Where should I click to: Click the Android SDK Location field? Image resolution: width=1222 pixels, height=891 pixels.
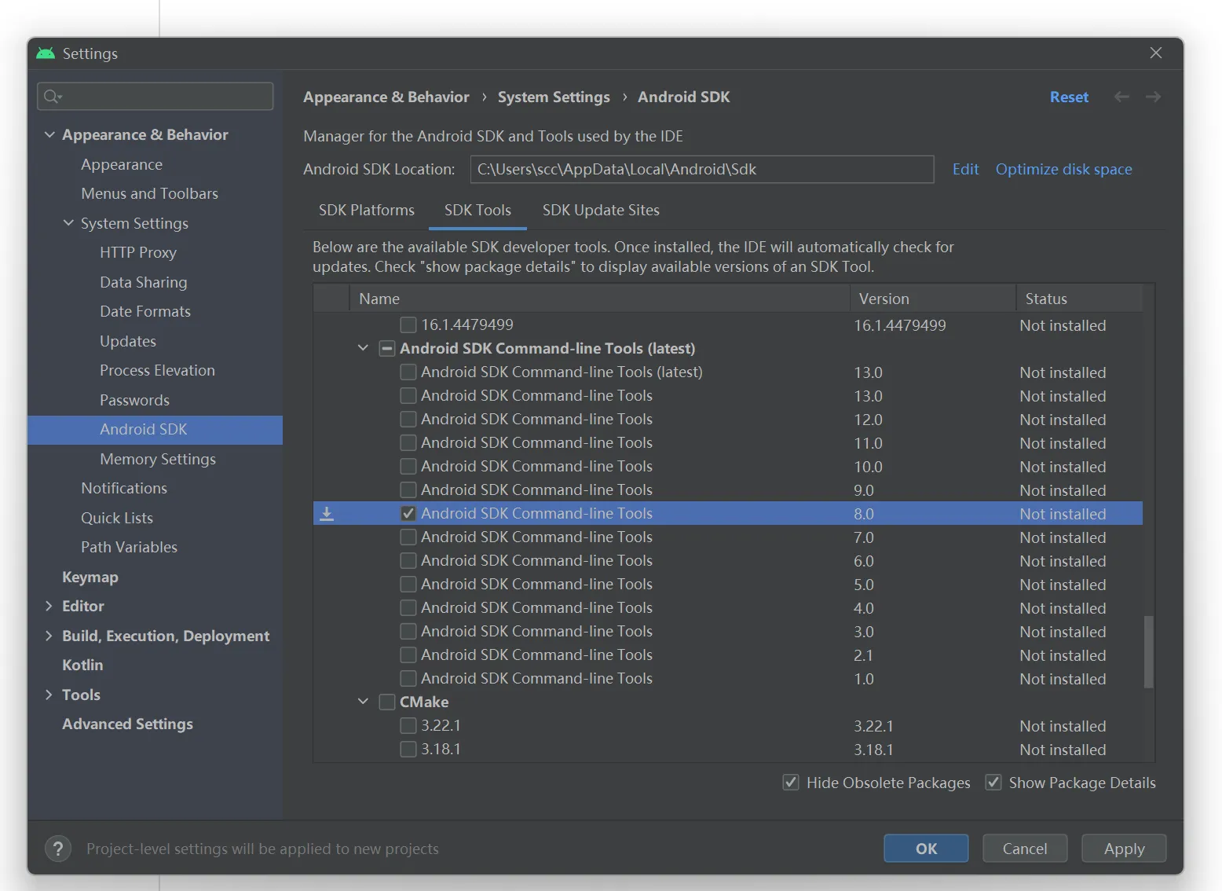point(702,169)
